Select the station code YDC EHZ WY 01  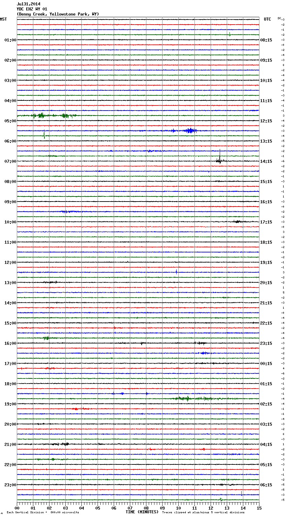tap(32, 9)
